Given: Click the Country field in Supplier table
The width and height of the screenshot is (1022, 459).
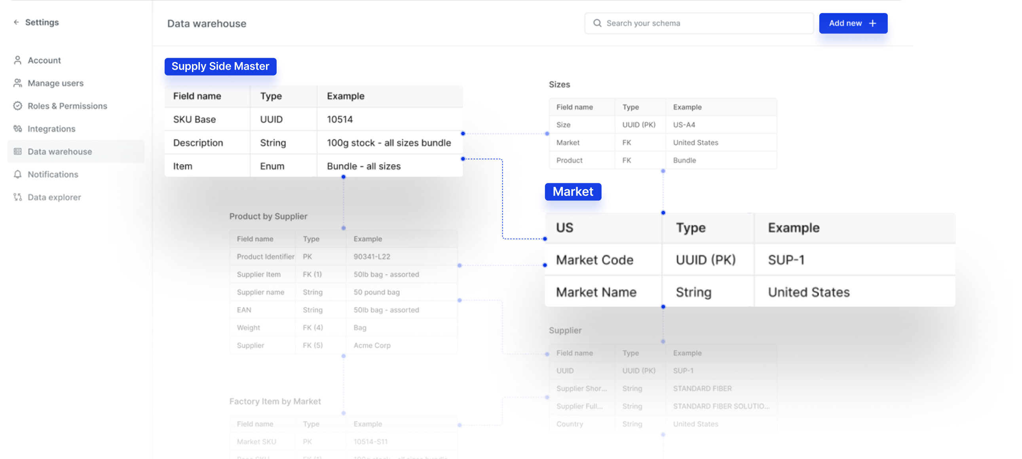Looking at the screenshot, I should point(569,424).
